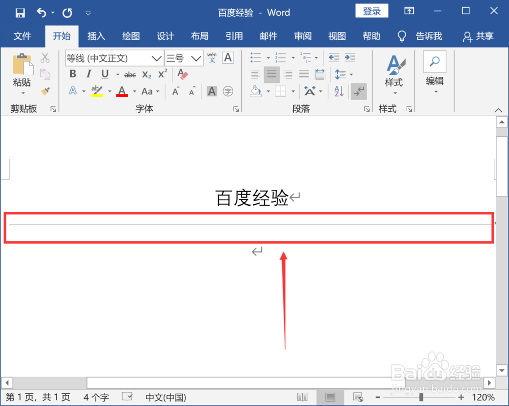The image size is (509, 406).
Task: Sort text with A-Z icon
Action: pyautogui.click(x=338, y=91)
